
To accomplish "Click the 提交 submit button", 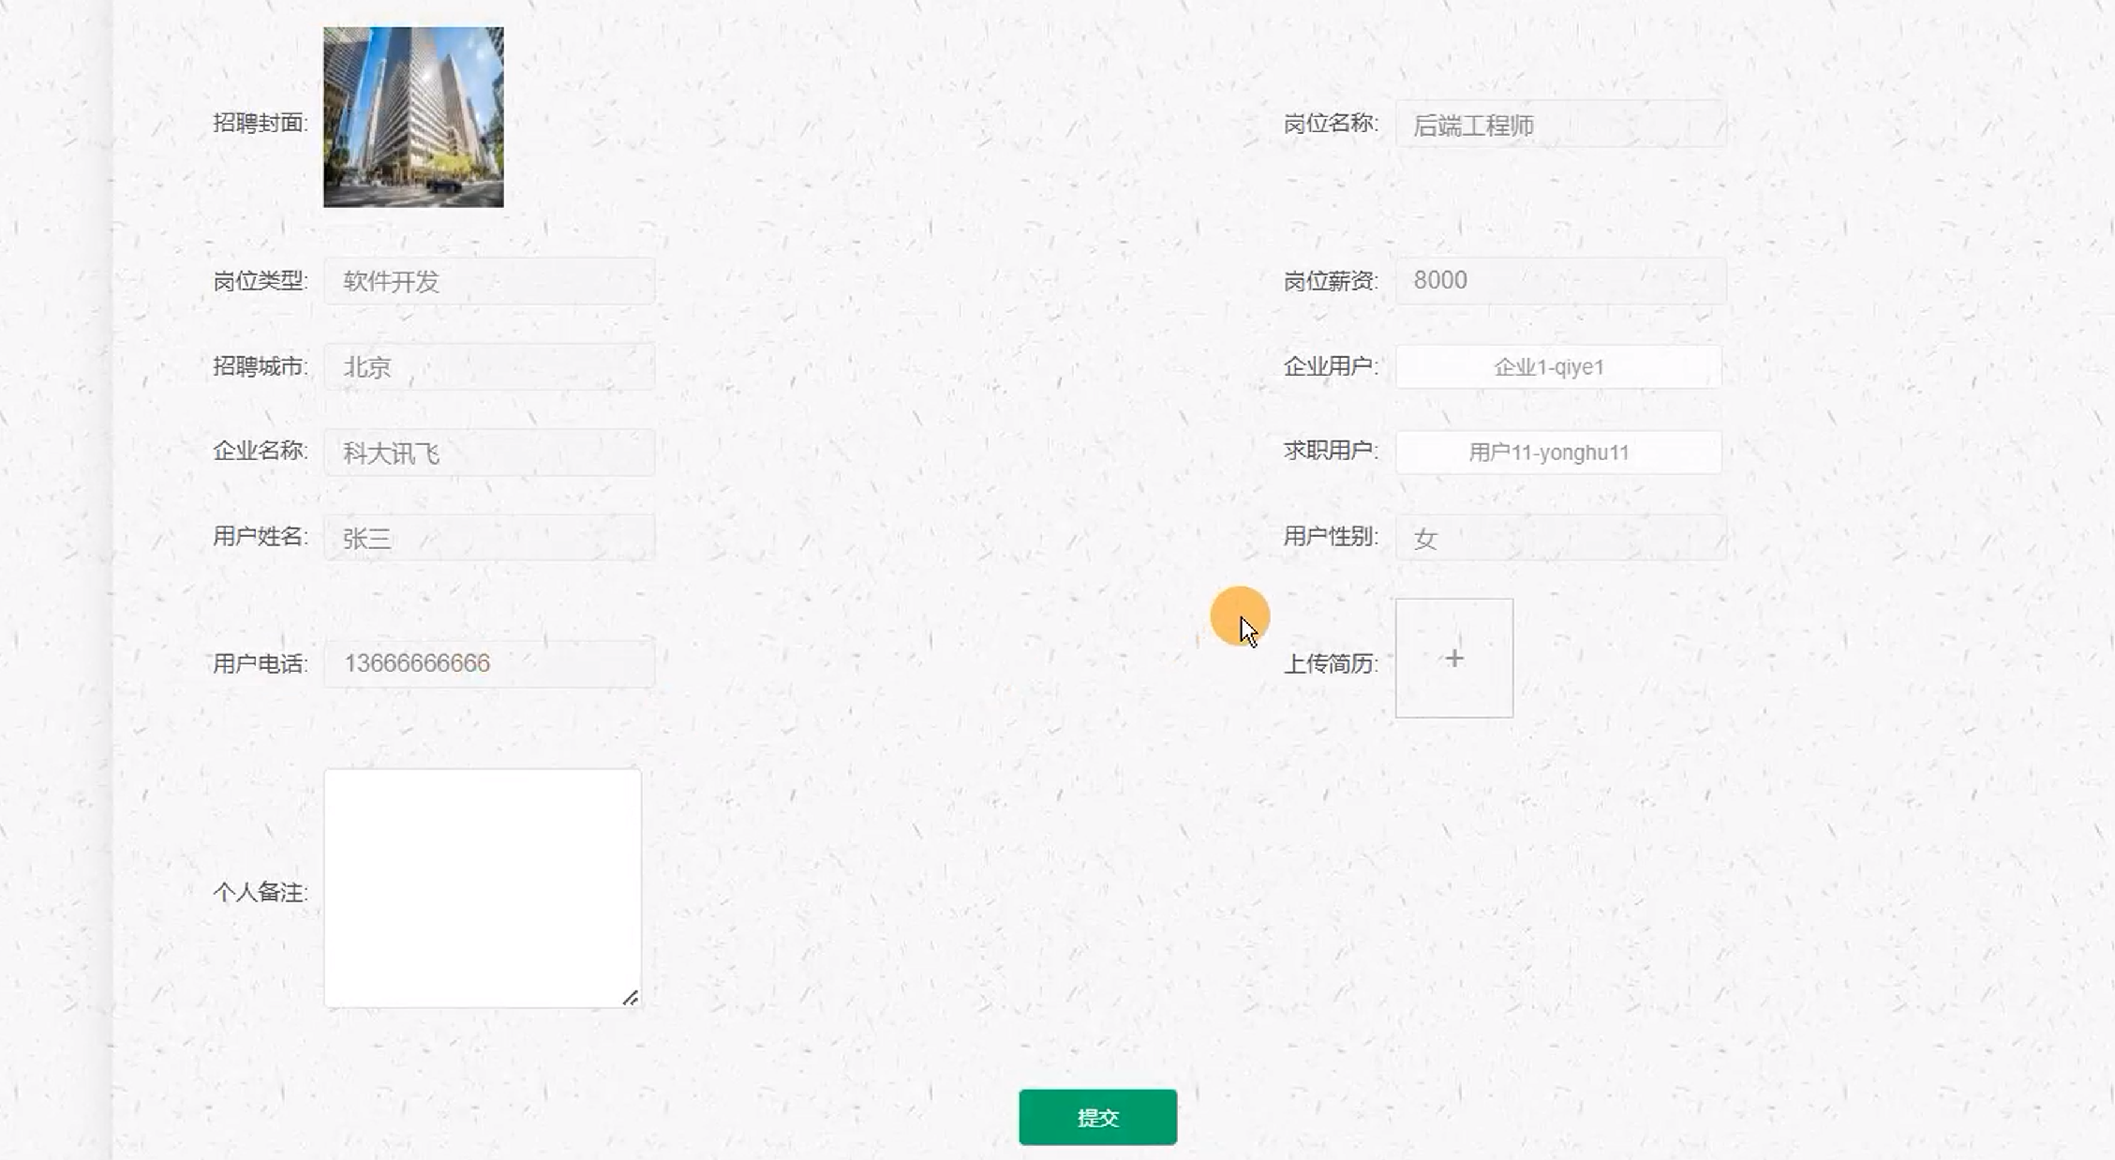I will coord(1097,1117).
